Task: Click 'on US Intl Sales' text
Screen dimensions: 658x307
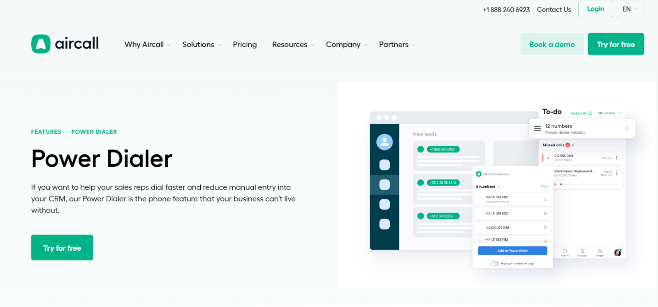Action: (x=565, y=175)
